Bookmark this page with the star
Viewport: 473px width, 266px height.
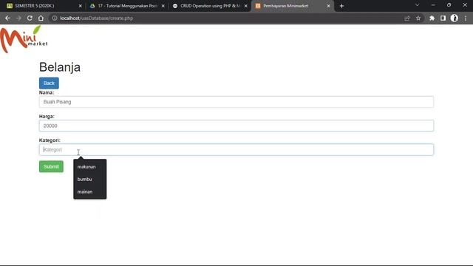[x=418, y=18]
